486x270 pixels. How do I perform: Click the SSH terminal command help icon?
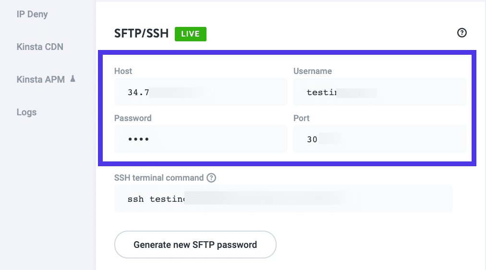pyautogui.click(x=211, y=178)
